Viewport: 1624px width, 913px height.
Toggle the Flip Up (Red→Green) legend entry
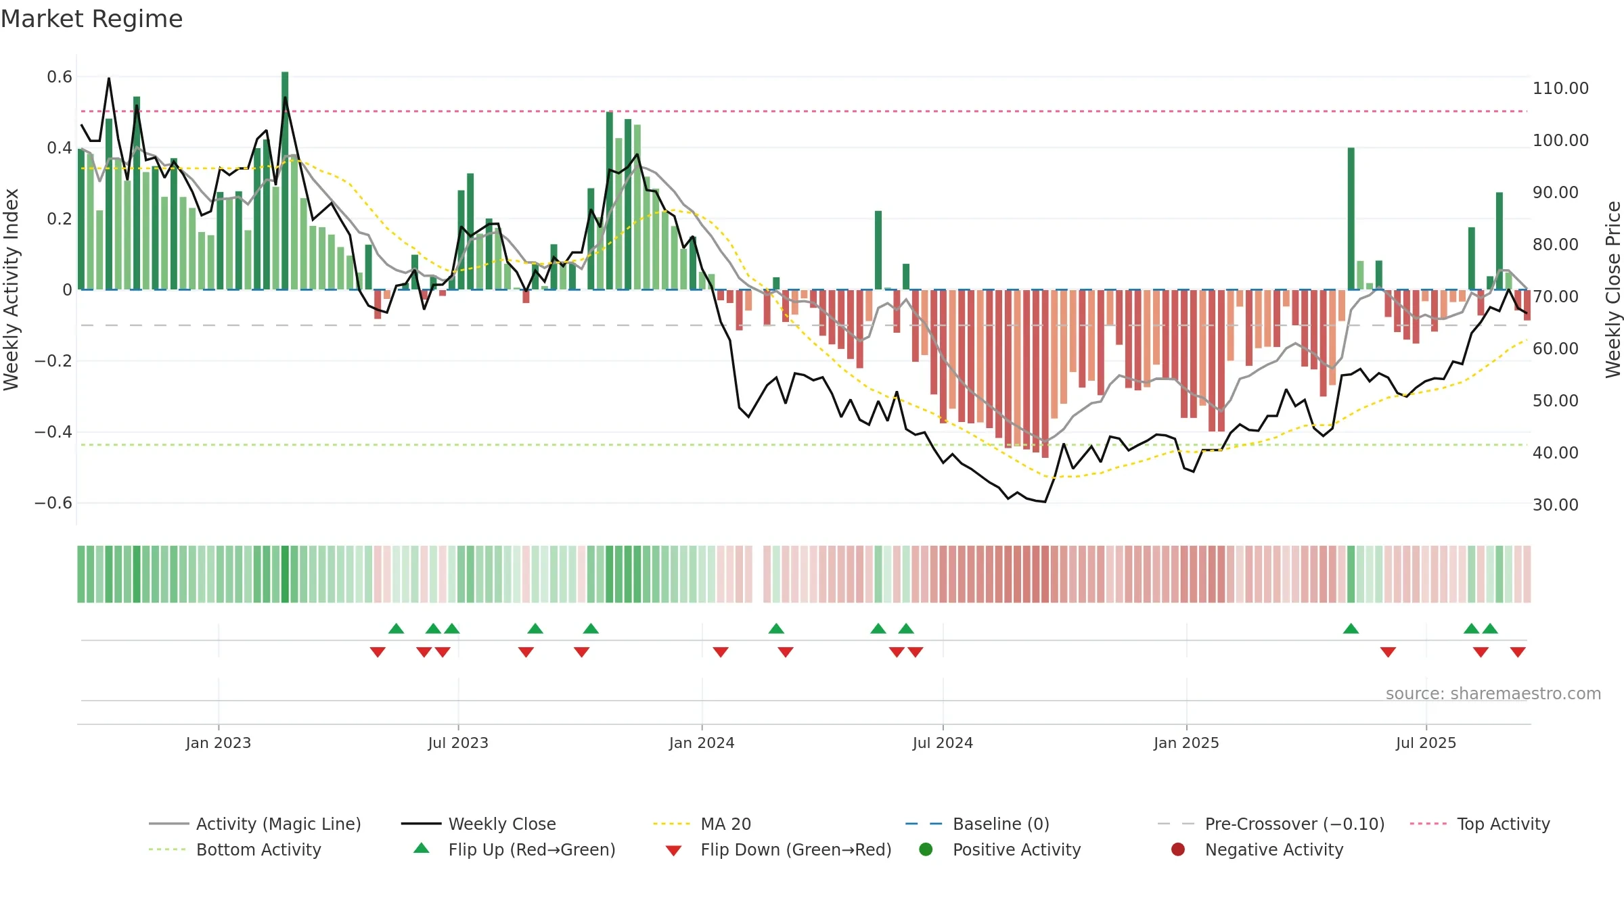[x=514, y=849]
